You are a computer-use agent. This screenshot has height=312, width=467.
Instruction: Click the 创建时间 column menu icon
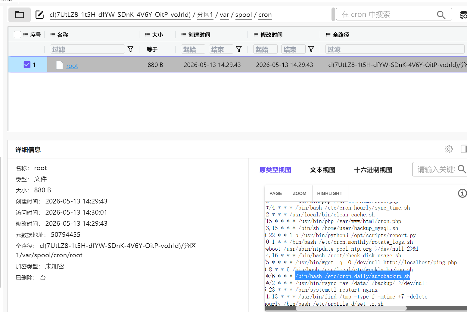click(184, 35)
